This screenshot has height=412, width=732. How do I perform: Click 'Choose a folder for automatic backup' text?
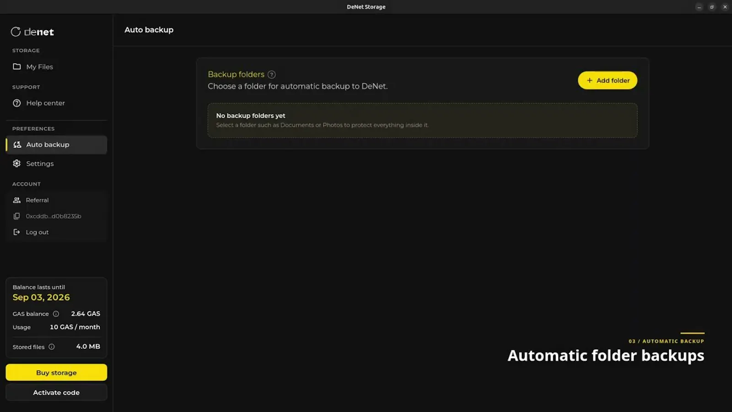(x=298, y=86)
